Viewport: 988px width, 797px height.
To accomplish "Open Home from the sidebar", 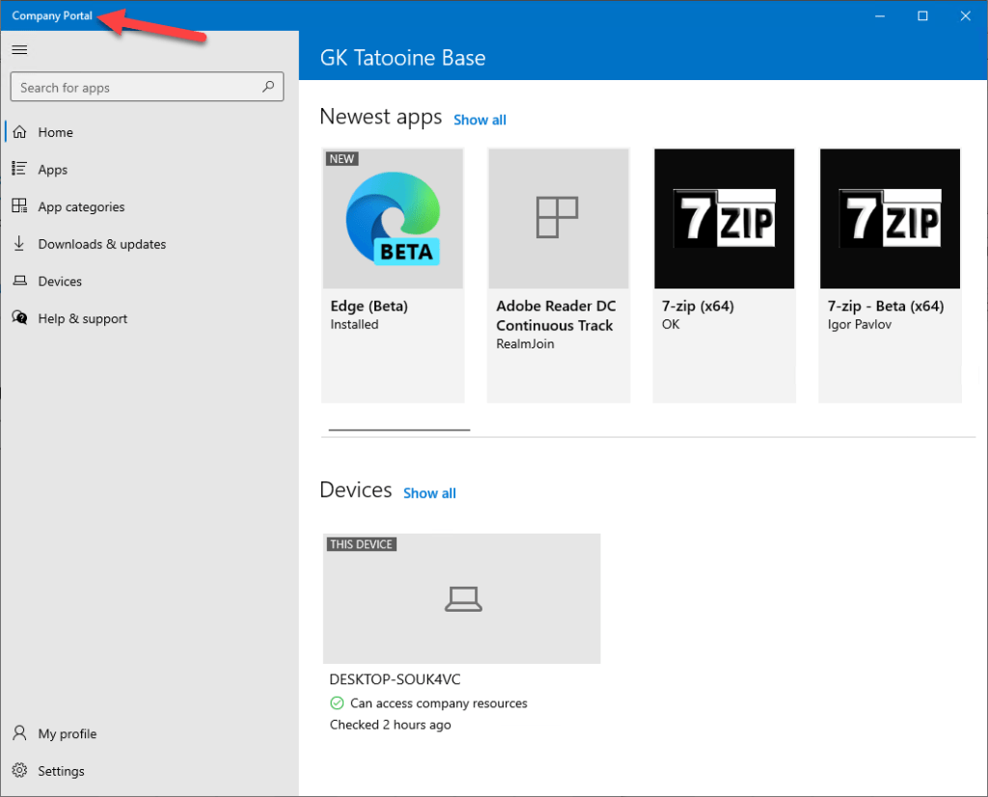I will pos(56,132).
